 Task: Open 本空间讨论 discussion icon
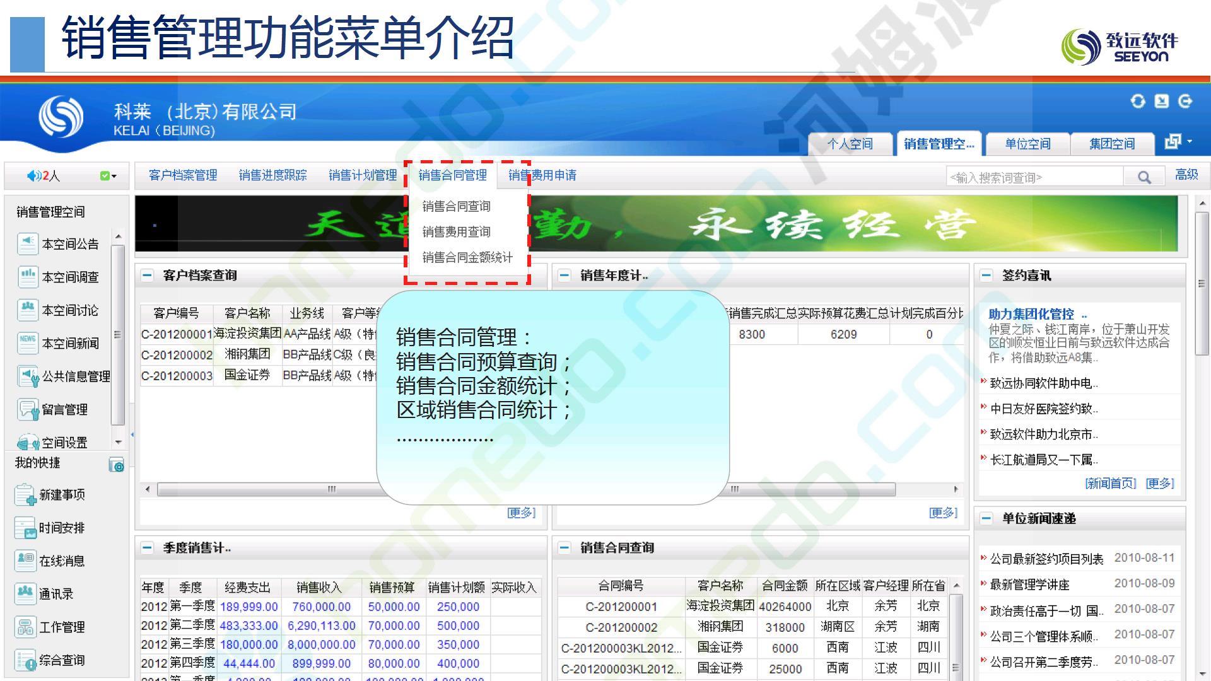pos(27,310)
